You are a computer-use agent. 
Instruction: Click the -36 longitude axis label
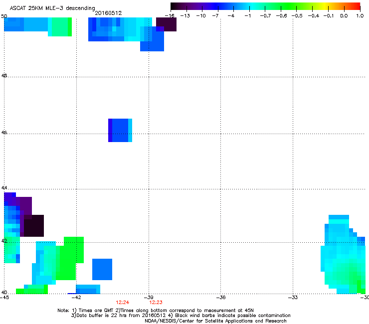(x=221, y=298)
